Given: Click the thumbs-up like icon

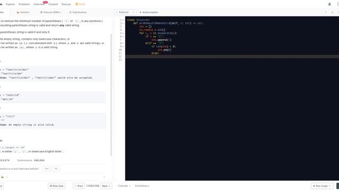Looking at the screenshot, I should tap(2, 177).
